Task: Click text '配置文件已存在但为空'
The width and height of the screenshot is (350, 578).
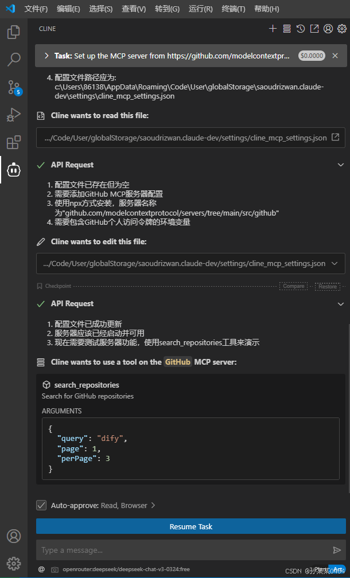Action: click(92, 185)
